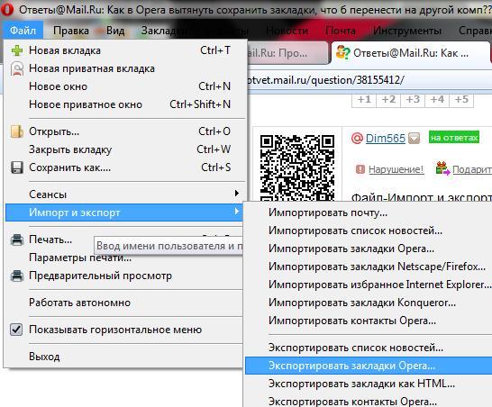The image size is (492, 407).
Task: Rate the answer +5
Action: (461, 100)
